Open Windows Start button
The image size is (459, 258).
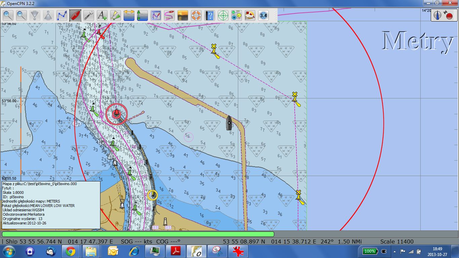coord(8,251)
